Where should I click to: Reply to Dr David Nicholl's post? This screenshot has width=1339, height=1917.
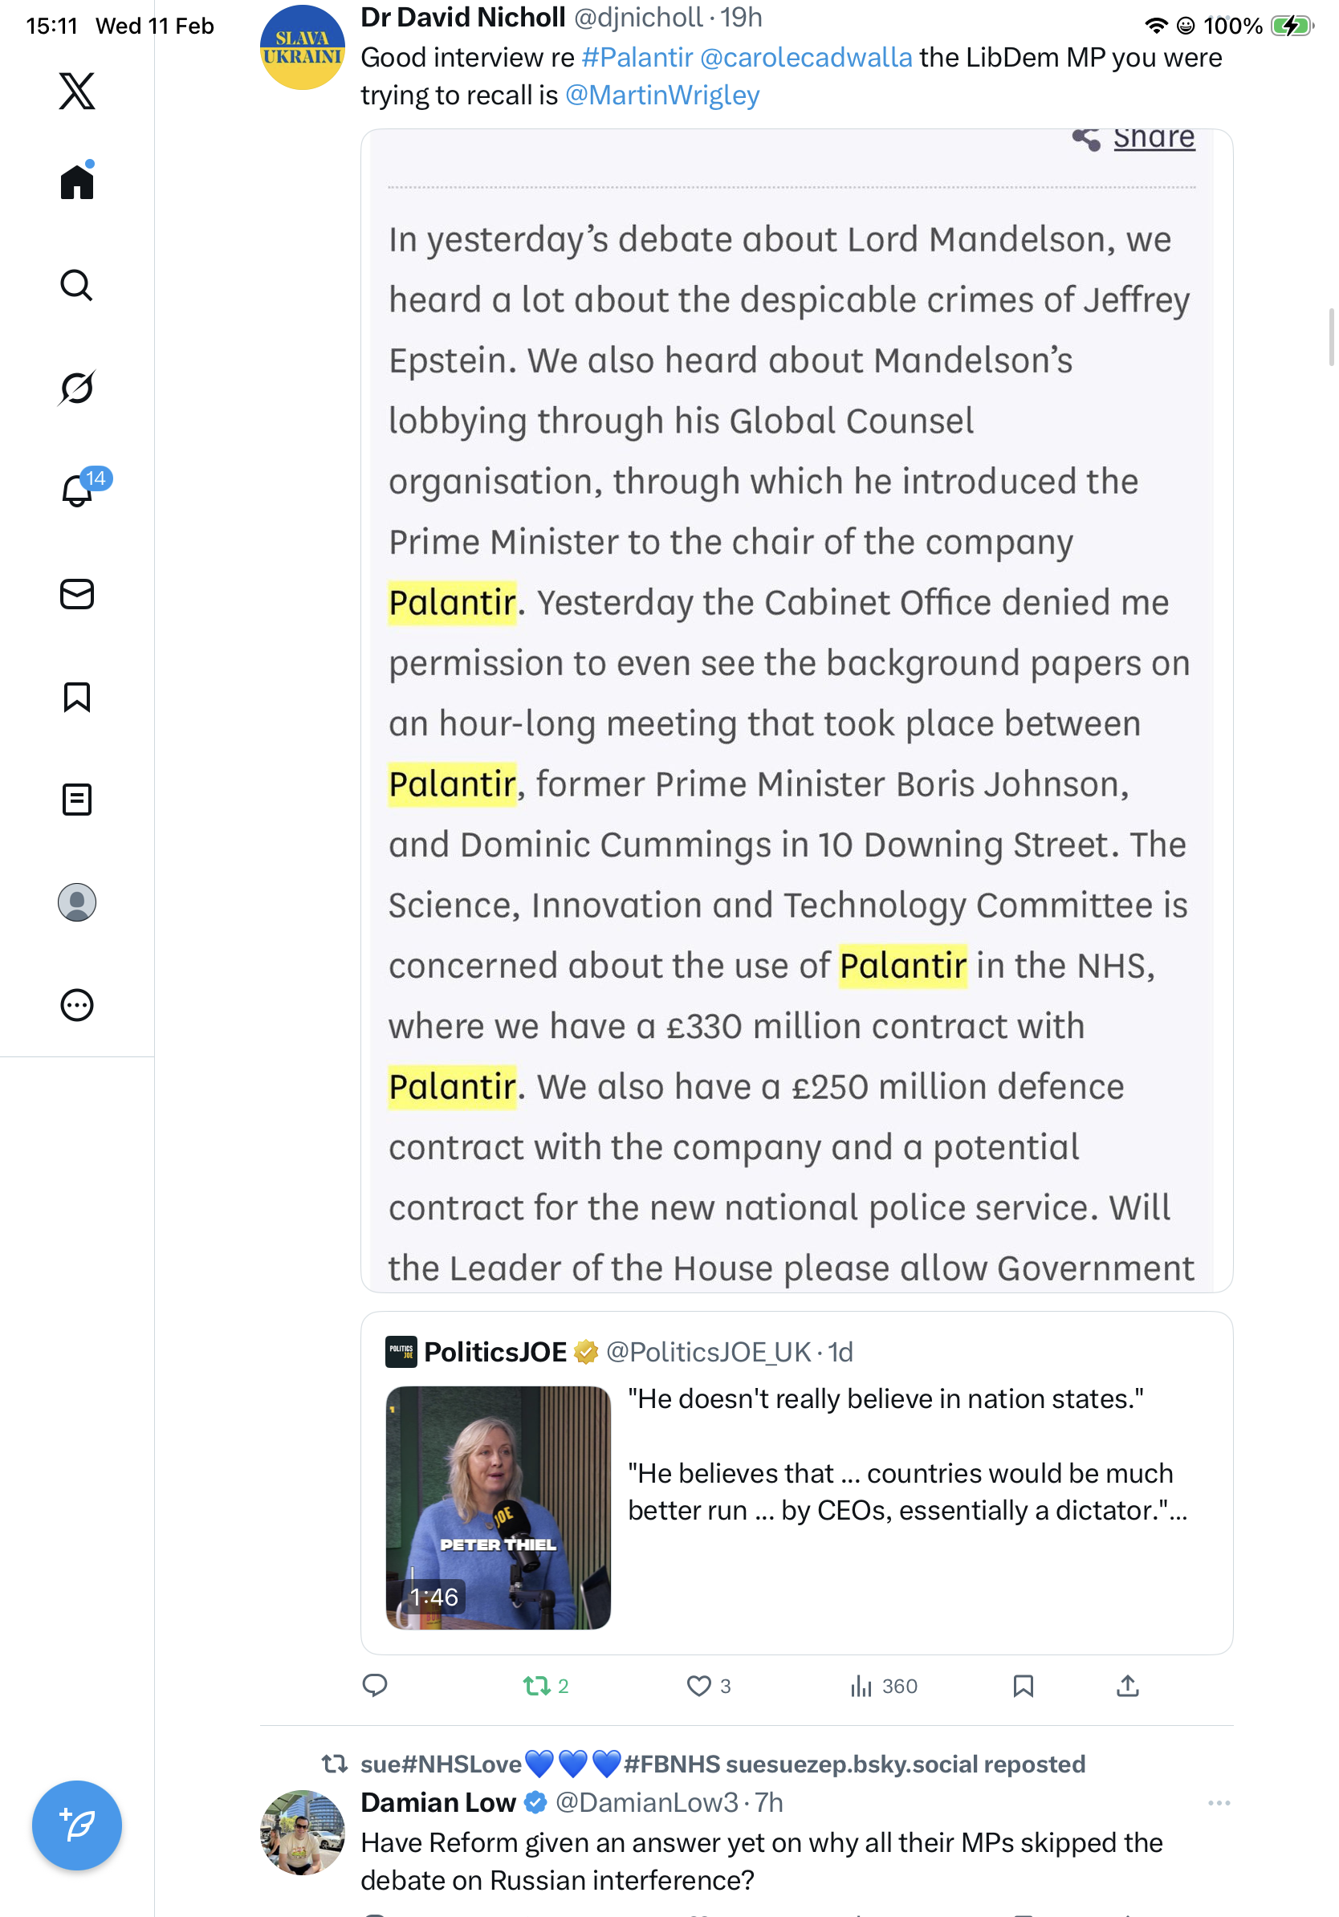[x=375, y=1686]
